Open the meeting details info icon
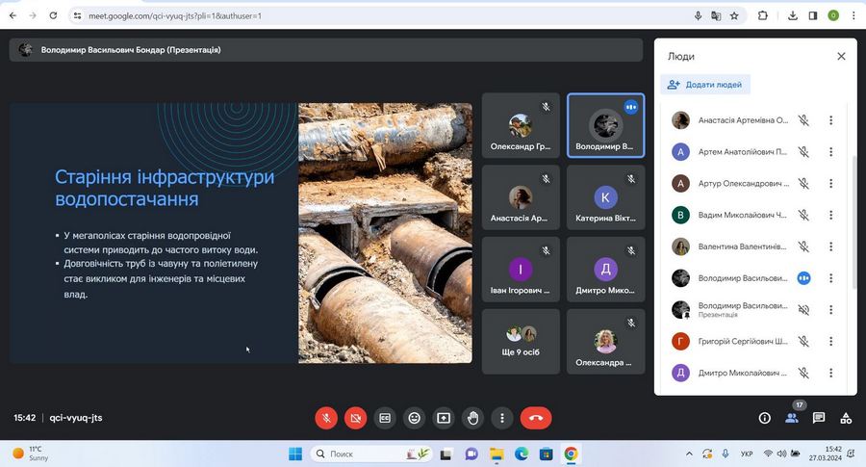 [765, 418]
